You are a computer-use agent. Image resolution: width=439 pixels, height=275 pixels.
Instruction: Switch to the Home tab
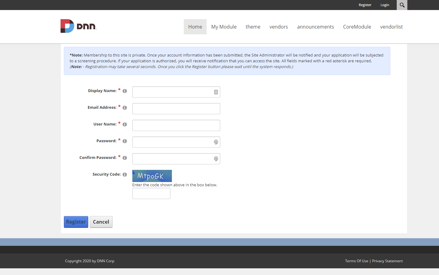195,26
